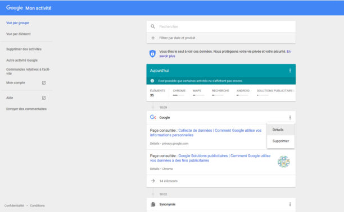Viewport: 344px width, 212px height.
Task: Click the Mon activité header title
Action: click(38, 8)
